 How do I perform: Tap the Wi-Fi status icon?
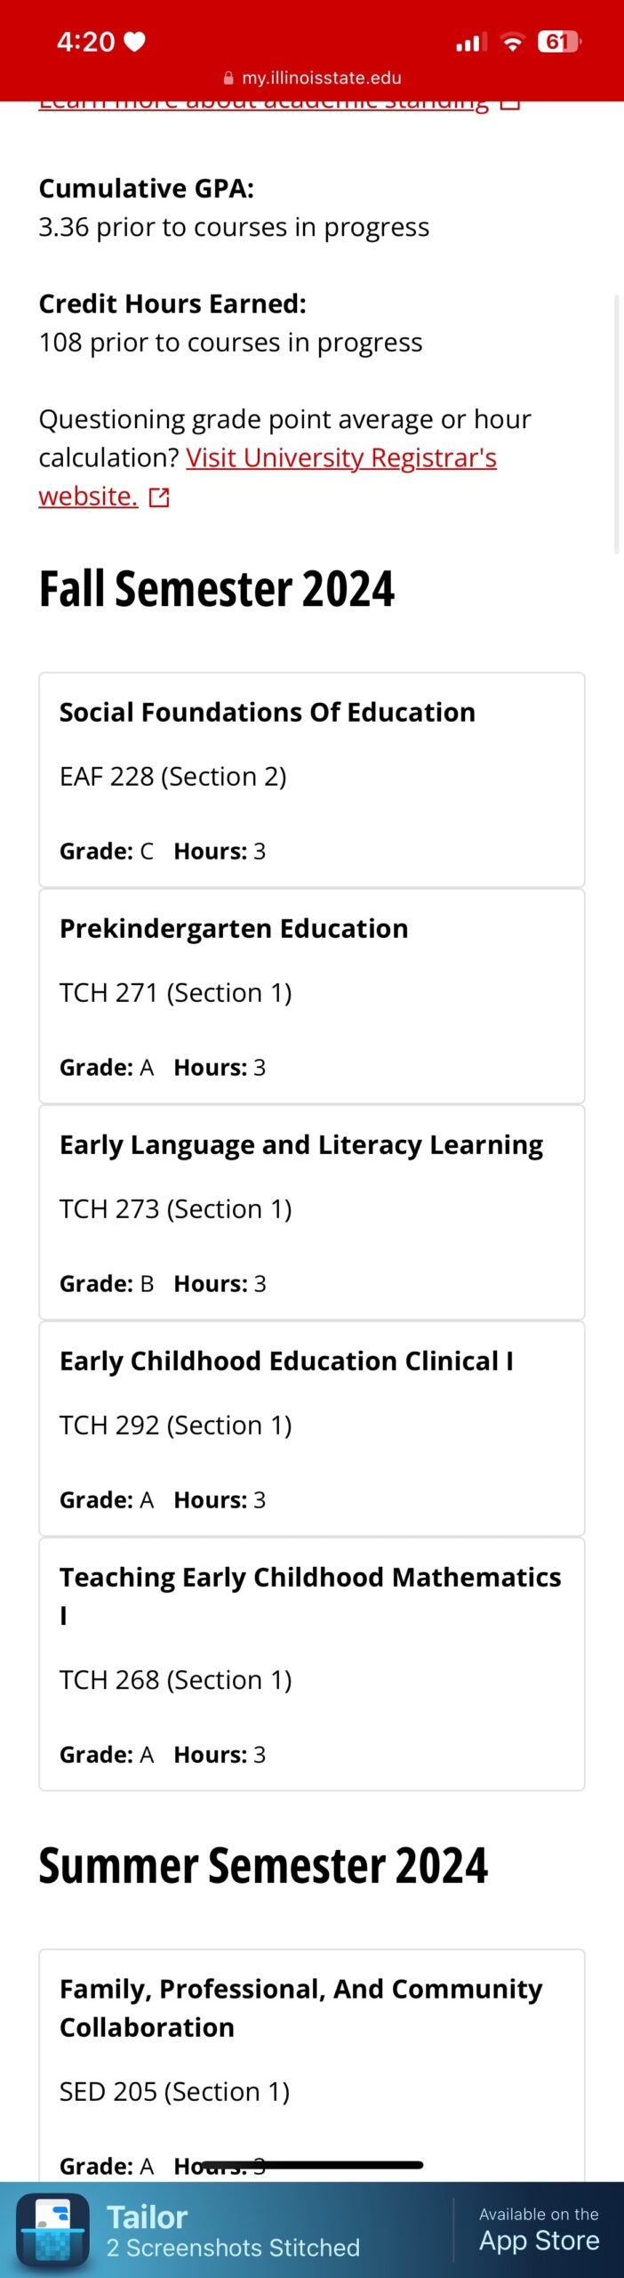click(x=512, y=42)
